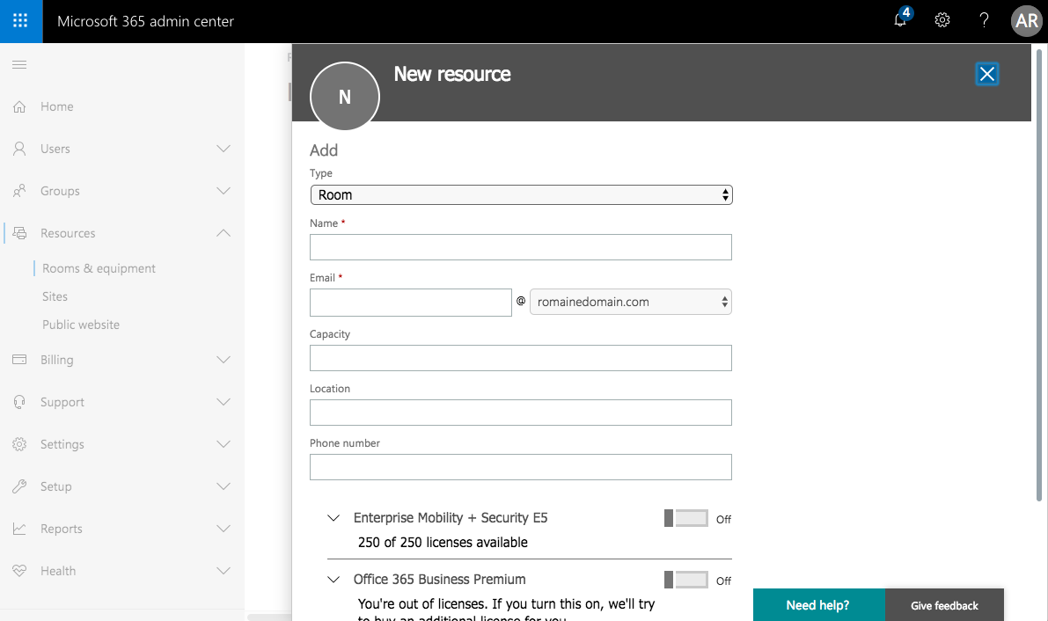Image resolution: width=1048 pixels, height=621 pixels.
Task: Go to Home in the sidebar
Action: [57, 106]
